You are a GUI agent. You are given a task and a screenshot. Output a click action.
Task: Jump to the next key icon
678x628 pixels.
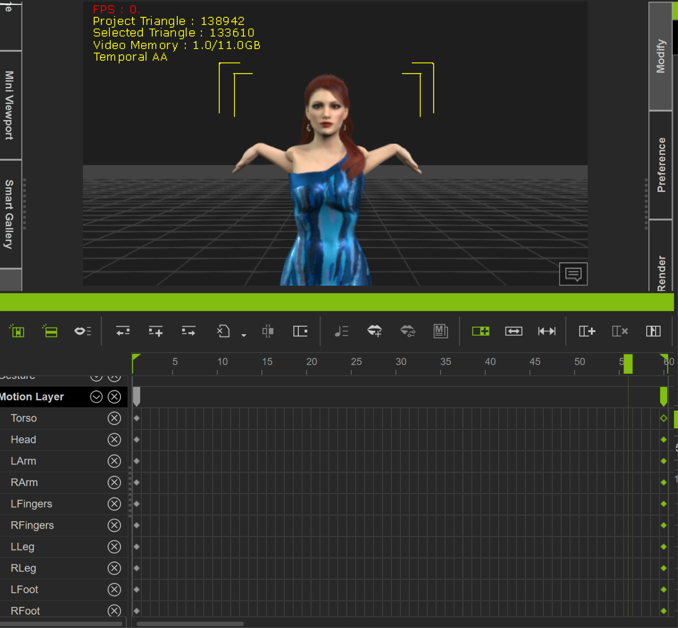189,331
